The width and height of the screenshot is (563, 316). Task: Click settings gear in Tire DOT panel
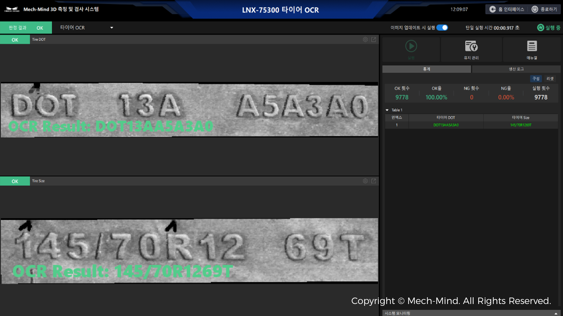[x=365, y=39]
